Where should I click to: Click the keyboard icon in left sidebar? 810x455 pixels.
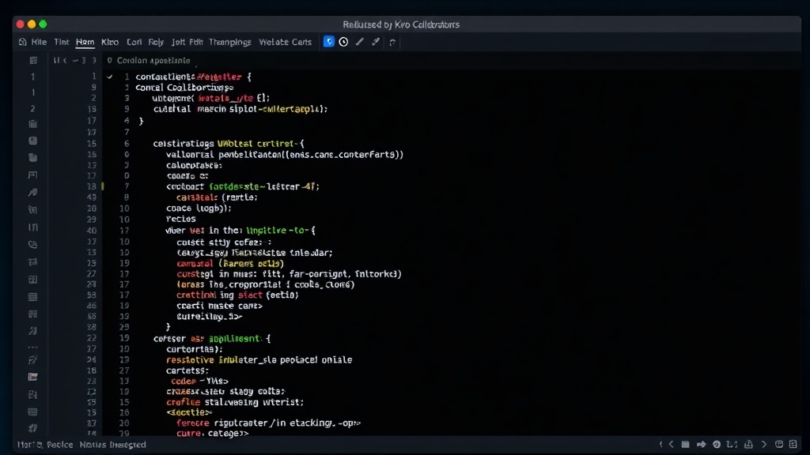click(32, 412)
